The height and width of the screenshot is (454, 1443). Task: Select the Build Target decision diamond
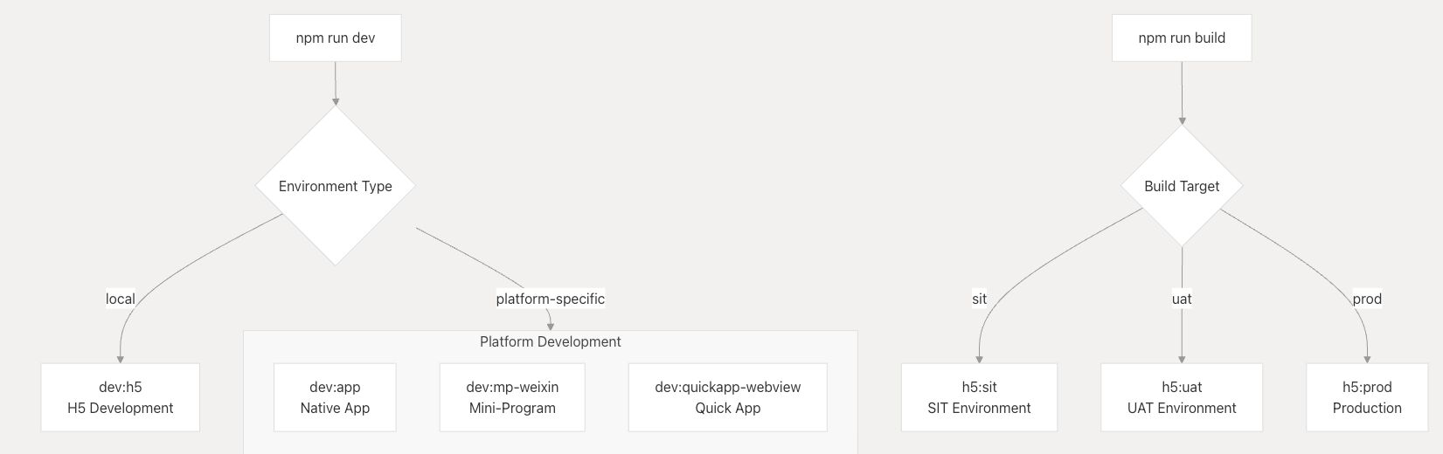tap(1182, 186)
